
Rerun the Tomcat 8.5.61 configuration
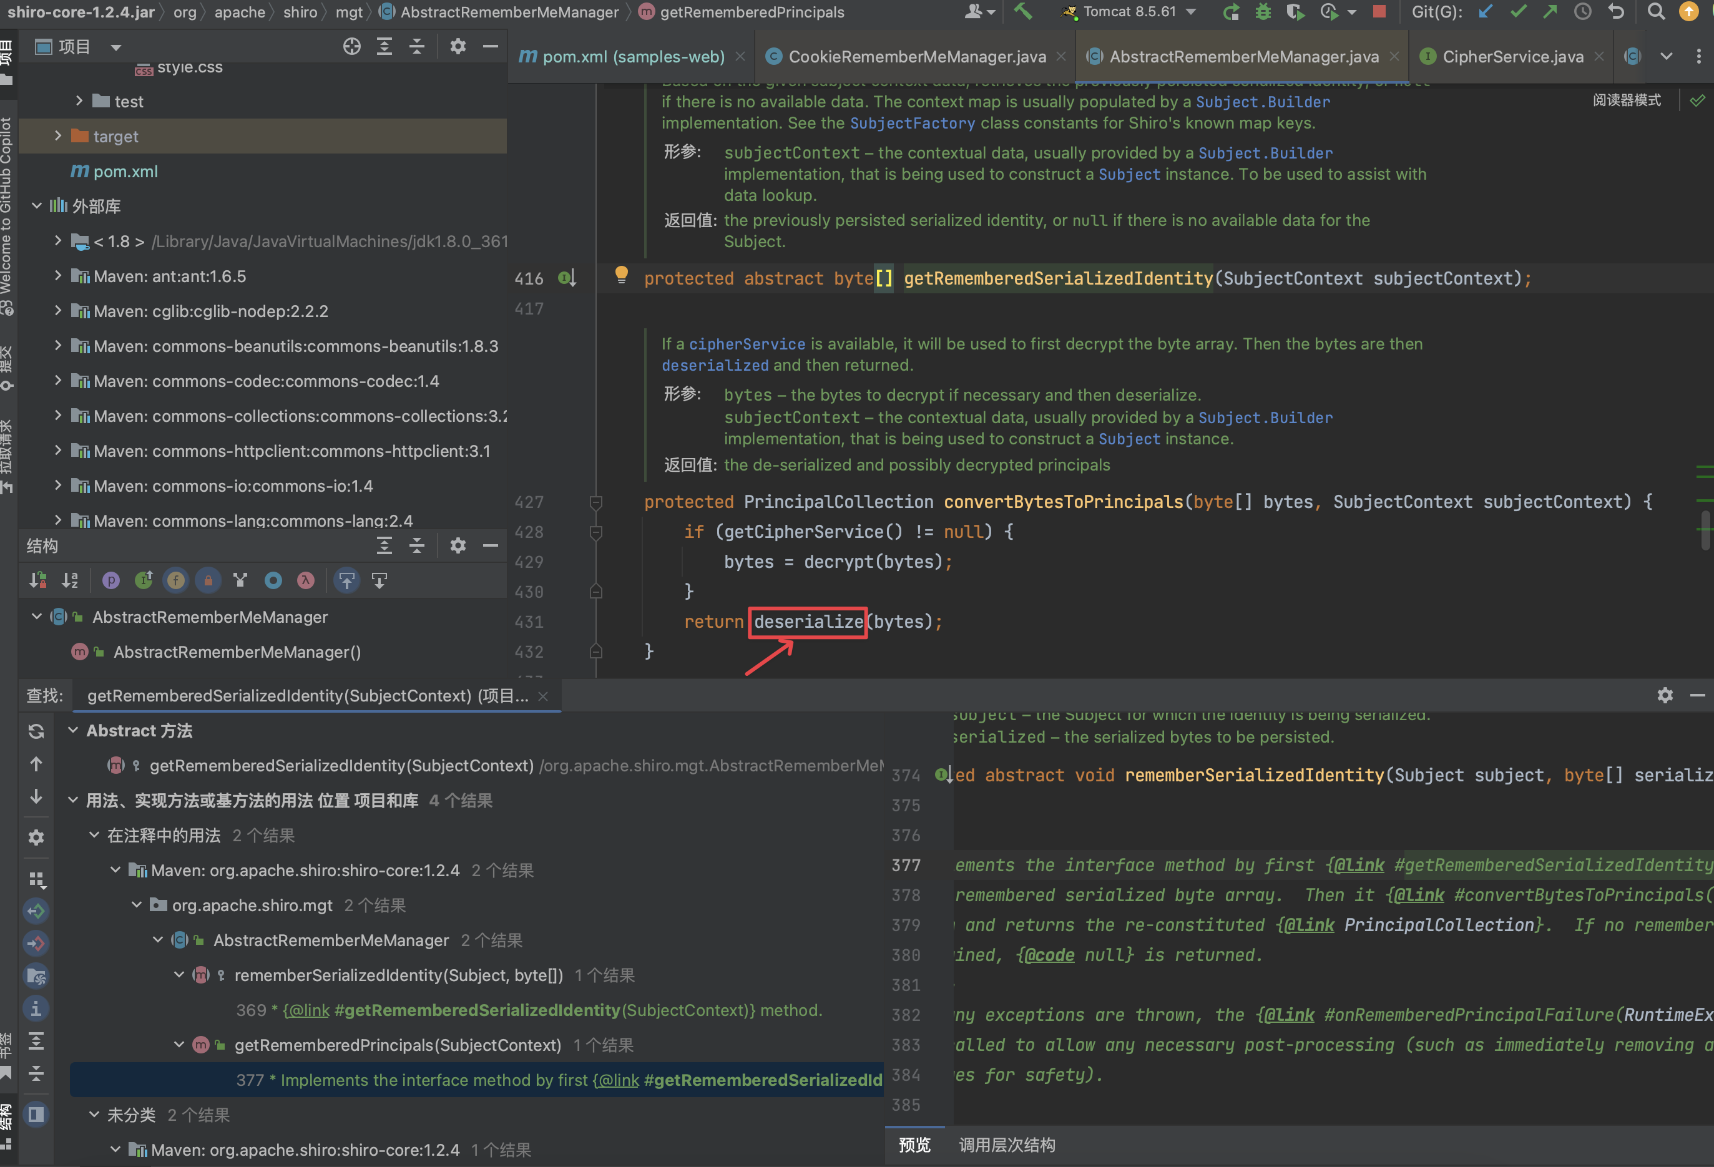[x=1230, y=12]
